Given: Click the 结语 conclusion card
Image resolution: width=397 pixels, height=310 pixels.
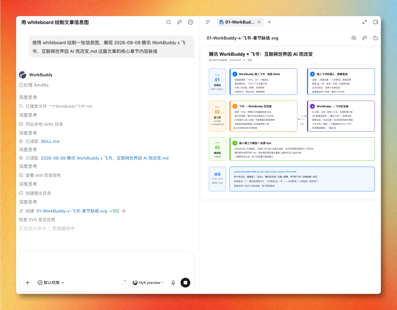Looking at the screenshot, I should (x=217, y=179).
